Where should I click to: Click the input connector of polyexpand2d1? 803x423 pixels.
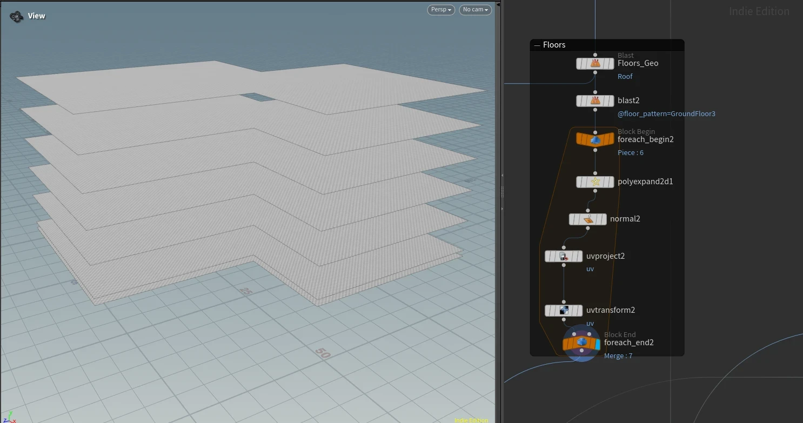click(x=595, y=174)
